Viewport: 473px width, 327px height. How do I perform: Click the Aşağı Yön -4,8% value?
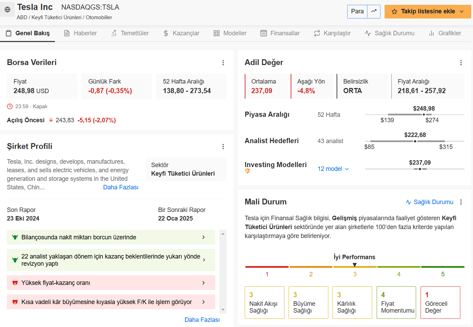click(306, 91)
